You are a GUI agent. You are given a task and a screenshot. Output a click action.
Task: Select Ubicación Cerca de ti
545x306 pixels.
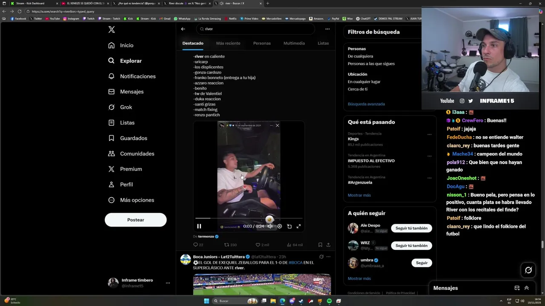358,89
